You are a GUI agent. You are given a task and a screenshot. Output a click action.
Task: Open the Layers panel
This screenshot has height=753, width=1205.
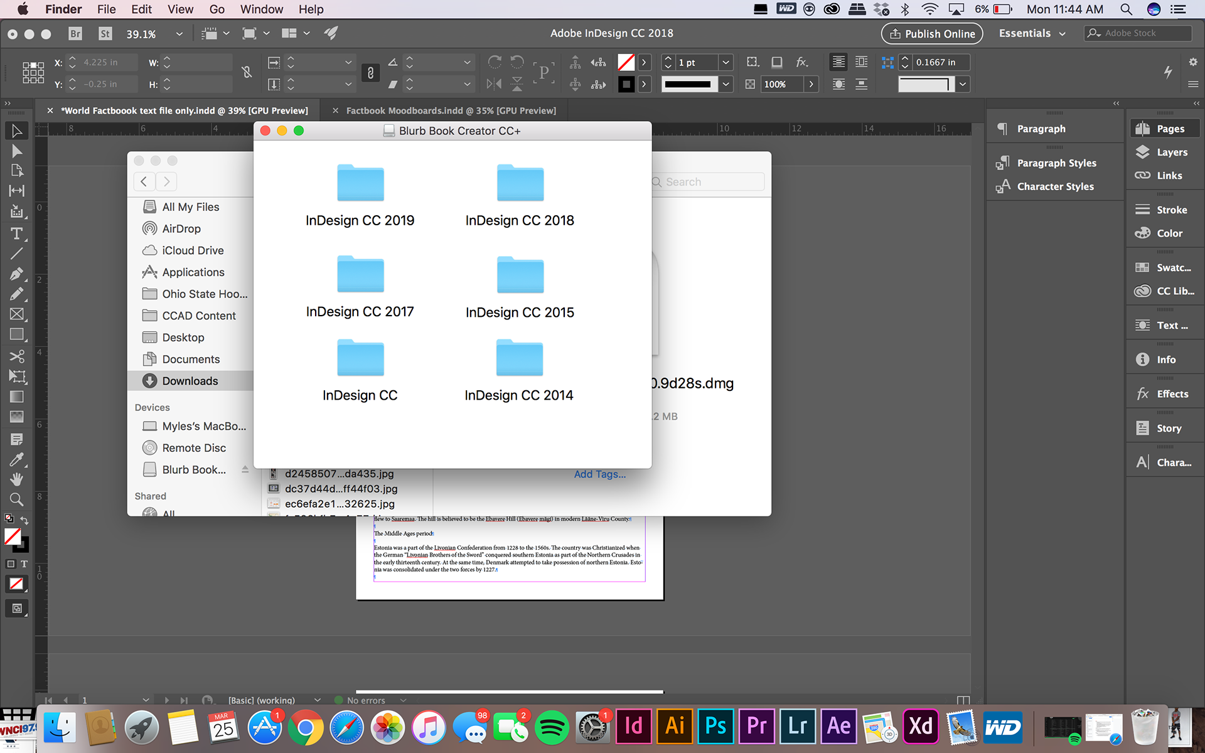(x=1164, y=152)
